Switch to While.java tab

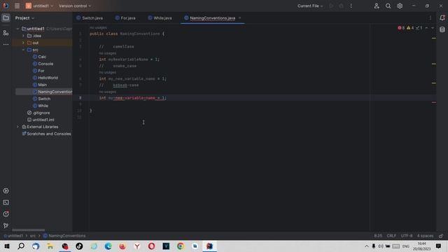click(x=160, y=18)
